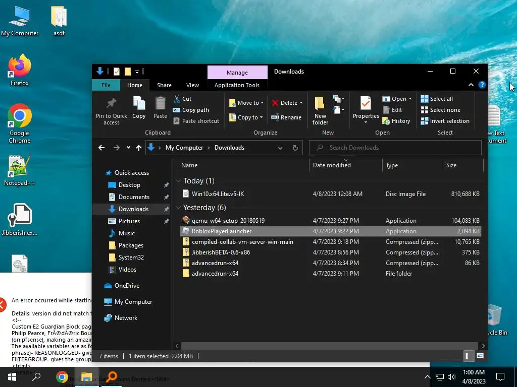Open the Firefox desktop shortcut
The height and width of the screenshot is (387, 517).
[20, 70]
